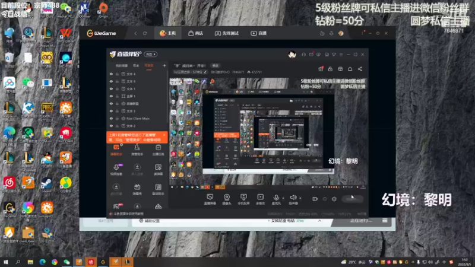This screenshot has height=267, width=475.
Task: Open the 视频连麦 tool
Action: (x=116, y=170)
